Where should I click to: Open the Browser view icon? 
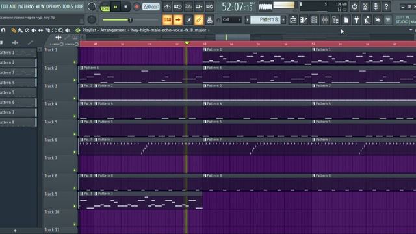[x=335, y=19]
